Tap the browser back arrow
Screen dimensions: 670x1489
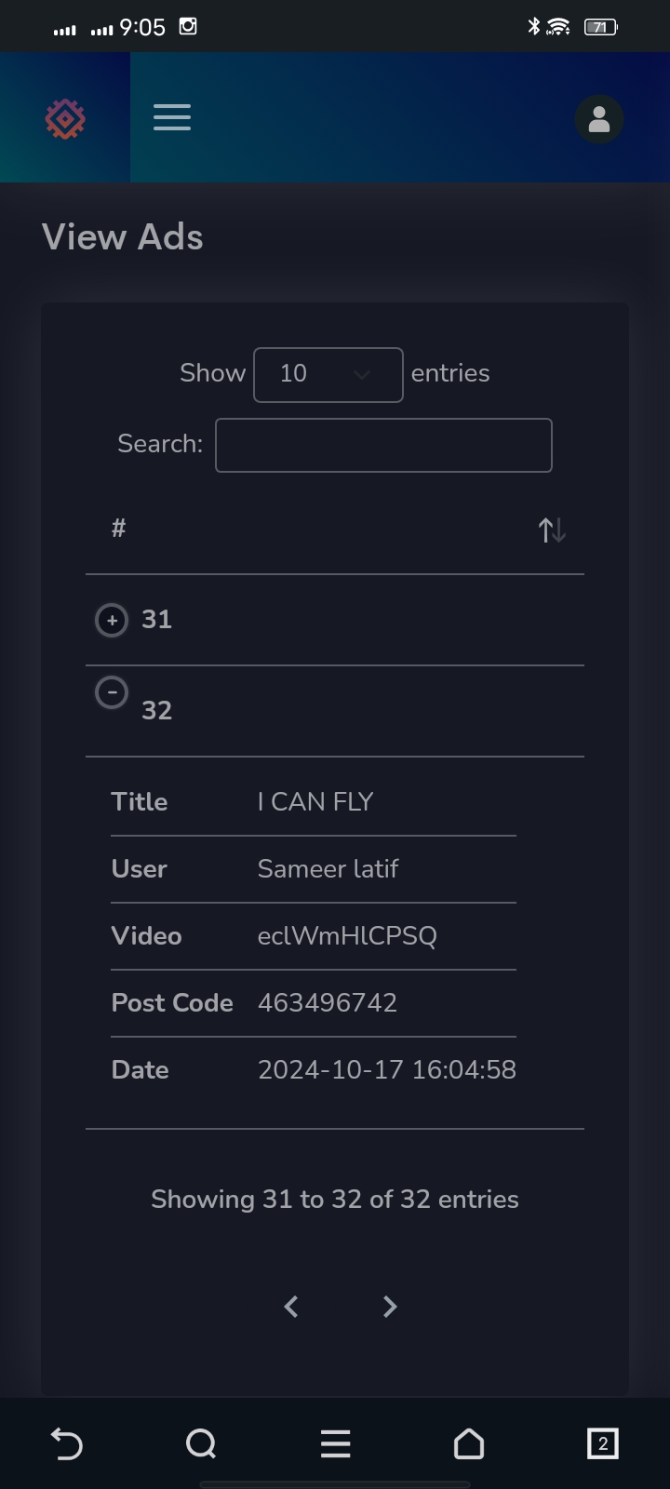point(66,1443)
